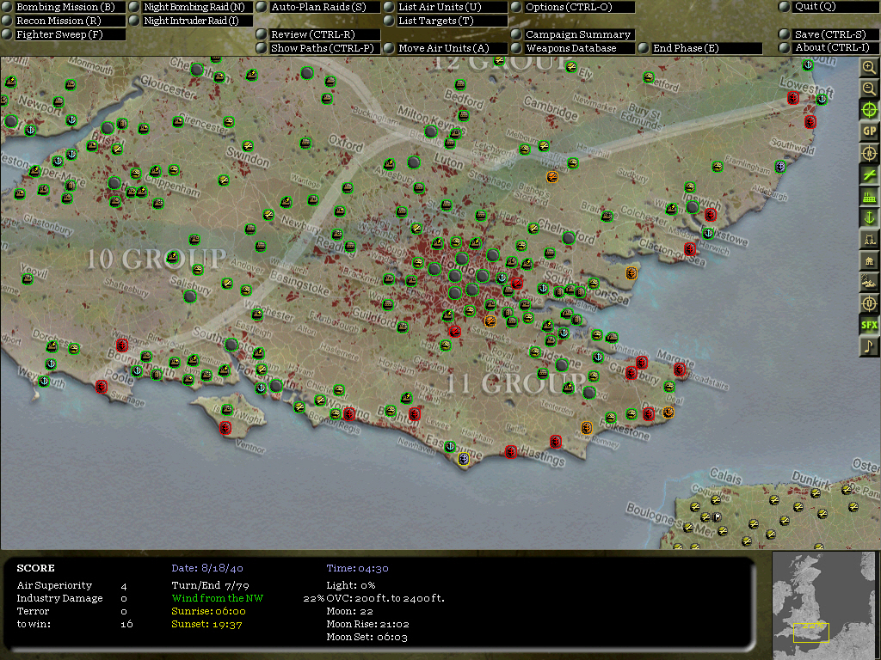
Task: Show electrical pylon targets icon
Action: [869, 240]
